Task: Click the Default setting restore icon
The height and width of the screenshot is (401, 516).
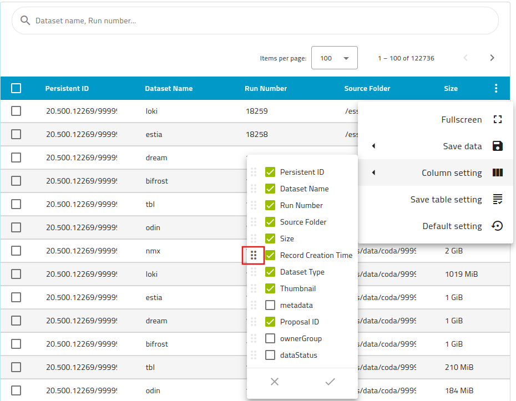Action: point(498,226)
